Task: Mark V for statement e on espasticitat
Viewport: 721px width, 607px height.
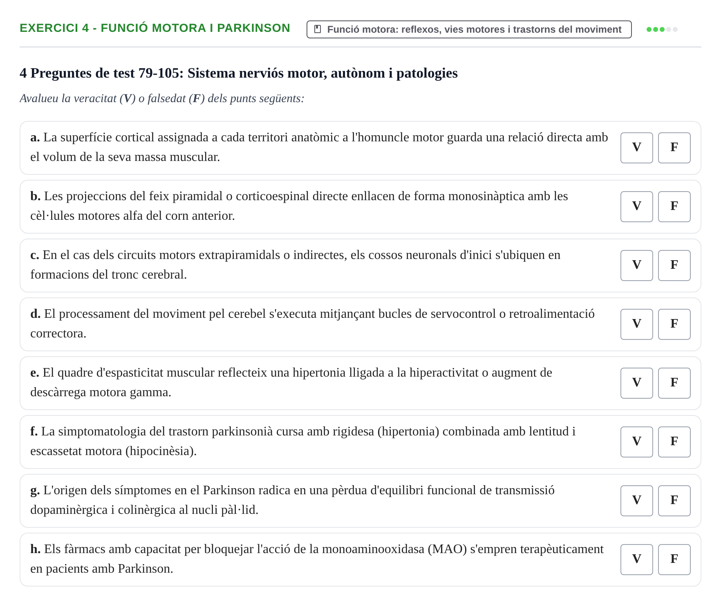Action: [636, 383]
